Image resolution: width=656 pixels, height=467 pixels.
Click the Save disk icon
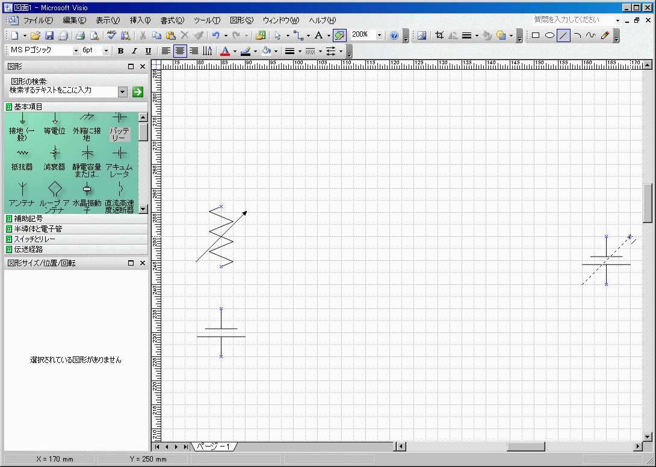(x=49, y=35)
